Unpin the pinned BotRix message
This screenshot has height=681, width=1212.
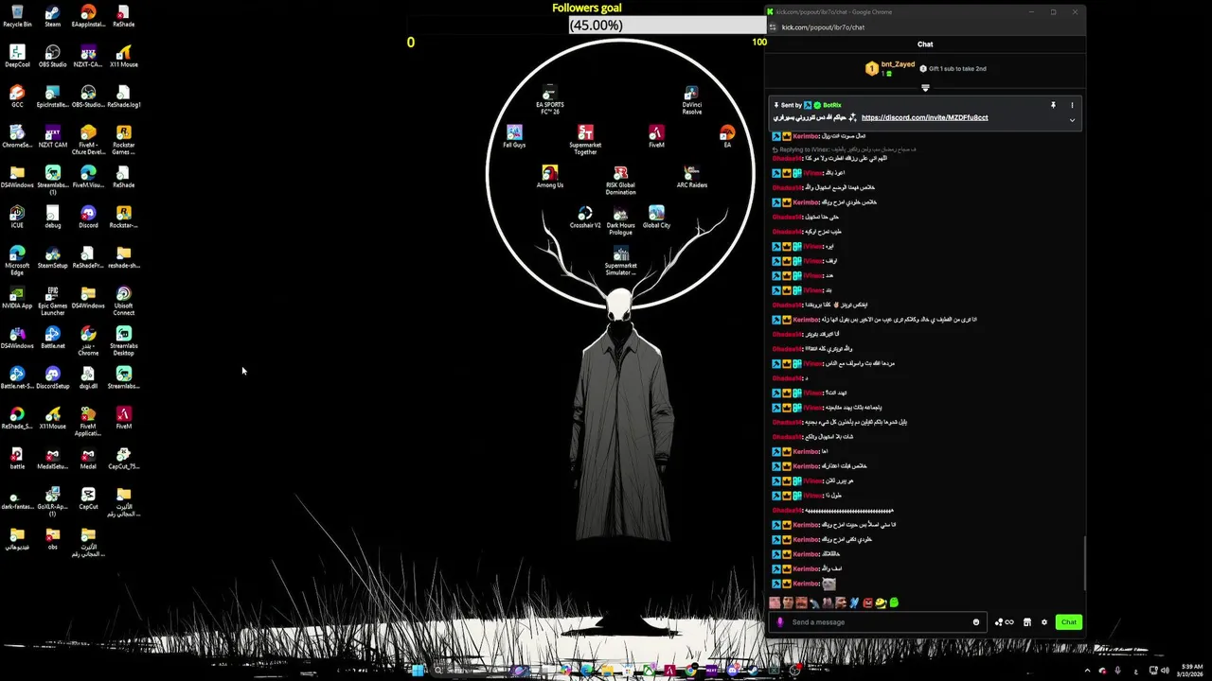coord(1053,105)
